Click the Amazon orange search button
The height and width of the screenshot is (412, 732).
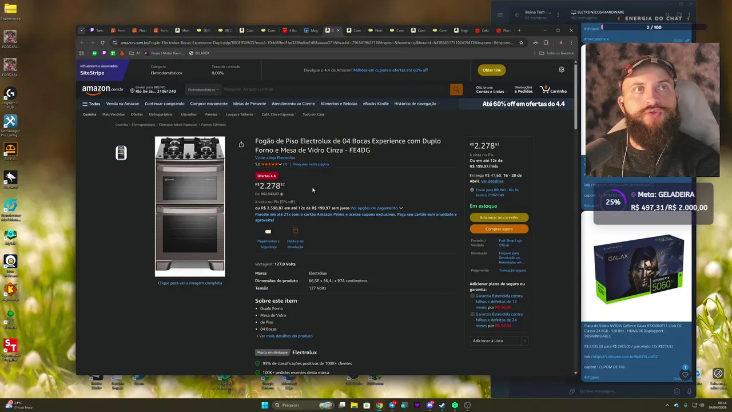point(456,90)
